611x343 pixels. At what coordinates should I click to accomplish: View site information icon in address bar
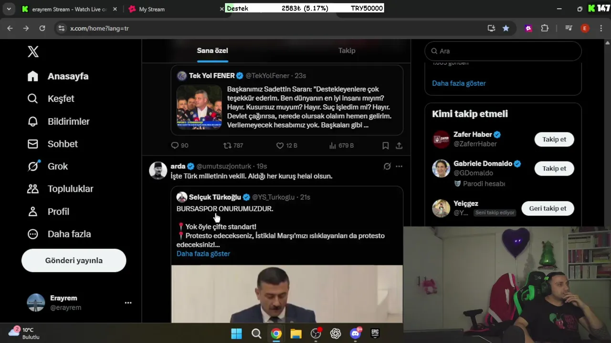point(61,29)
